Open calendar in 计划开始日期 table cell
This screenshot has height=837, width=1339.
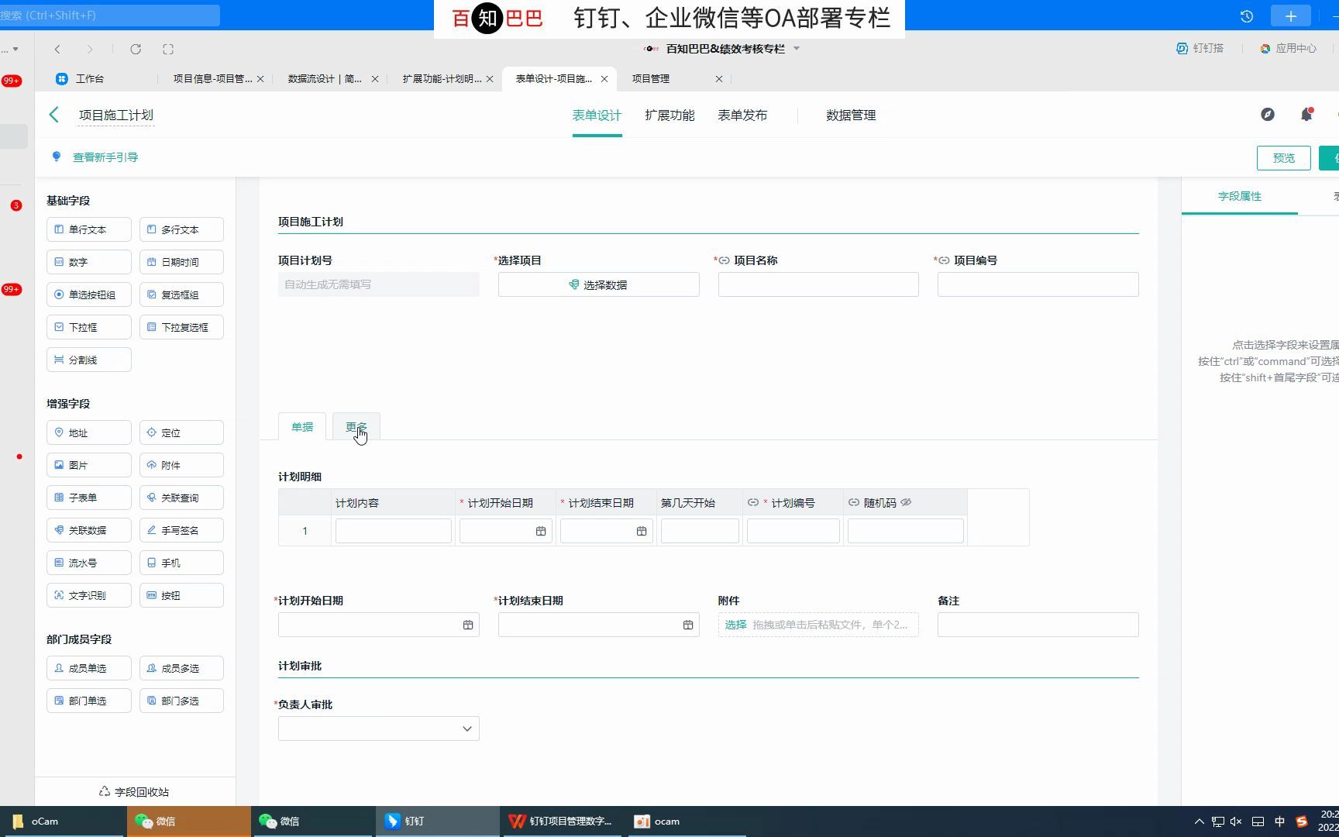[541, 531]
